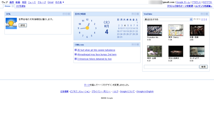Expand the '3 American hikers detained by Iran' story

[x=76, y=59]
